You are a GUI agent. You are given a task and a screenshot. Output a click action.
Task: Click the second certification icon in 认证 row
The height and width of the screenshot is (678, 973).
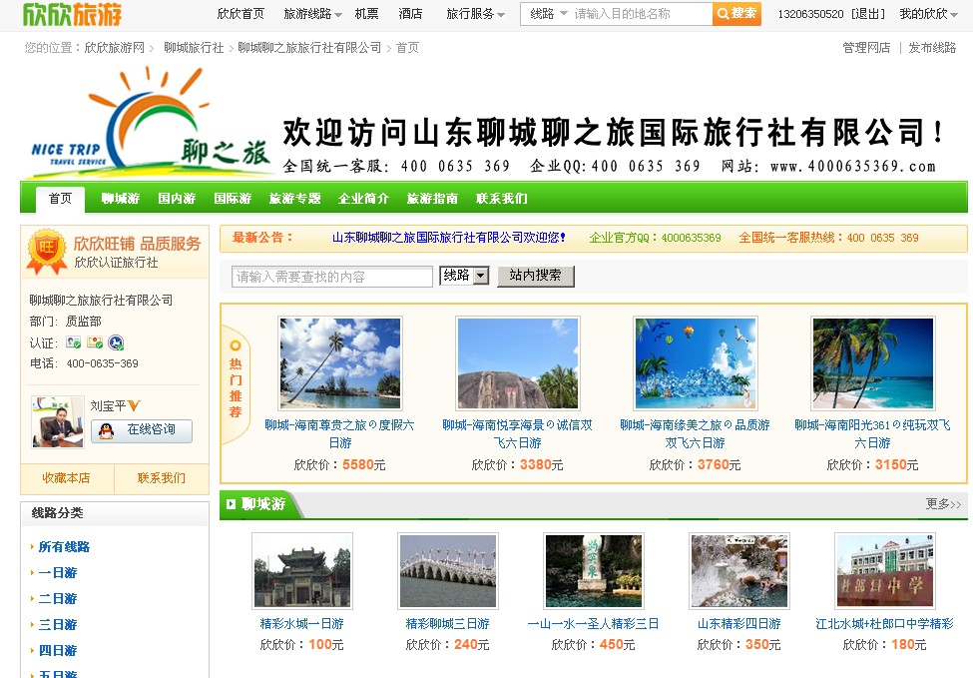pos(95,342)
